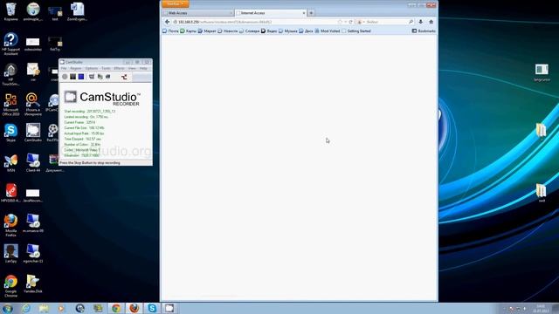Click the search magnifier icon in Firefox
Screen dimensions: 559x314
point(411,22)
